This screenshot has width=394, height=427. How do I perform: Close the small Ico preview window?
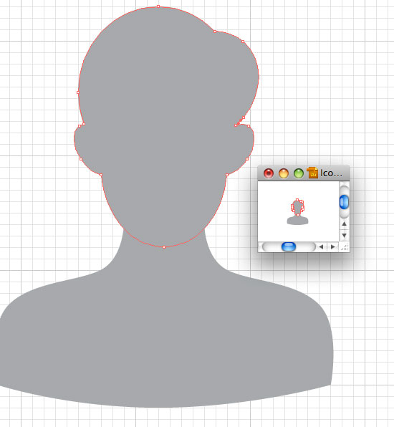click(x=269, y=173)
